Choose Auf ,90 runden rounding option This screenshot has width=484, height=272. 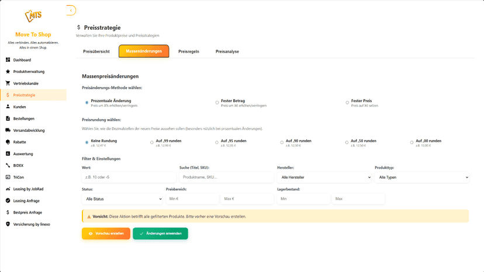click(x=282, y=142)
